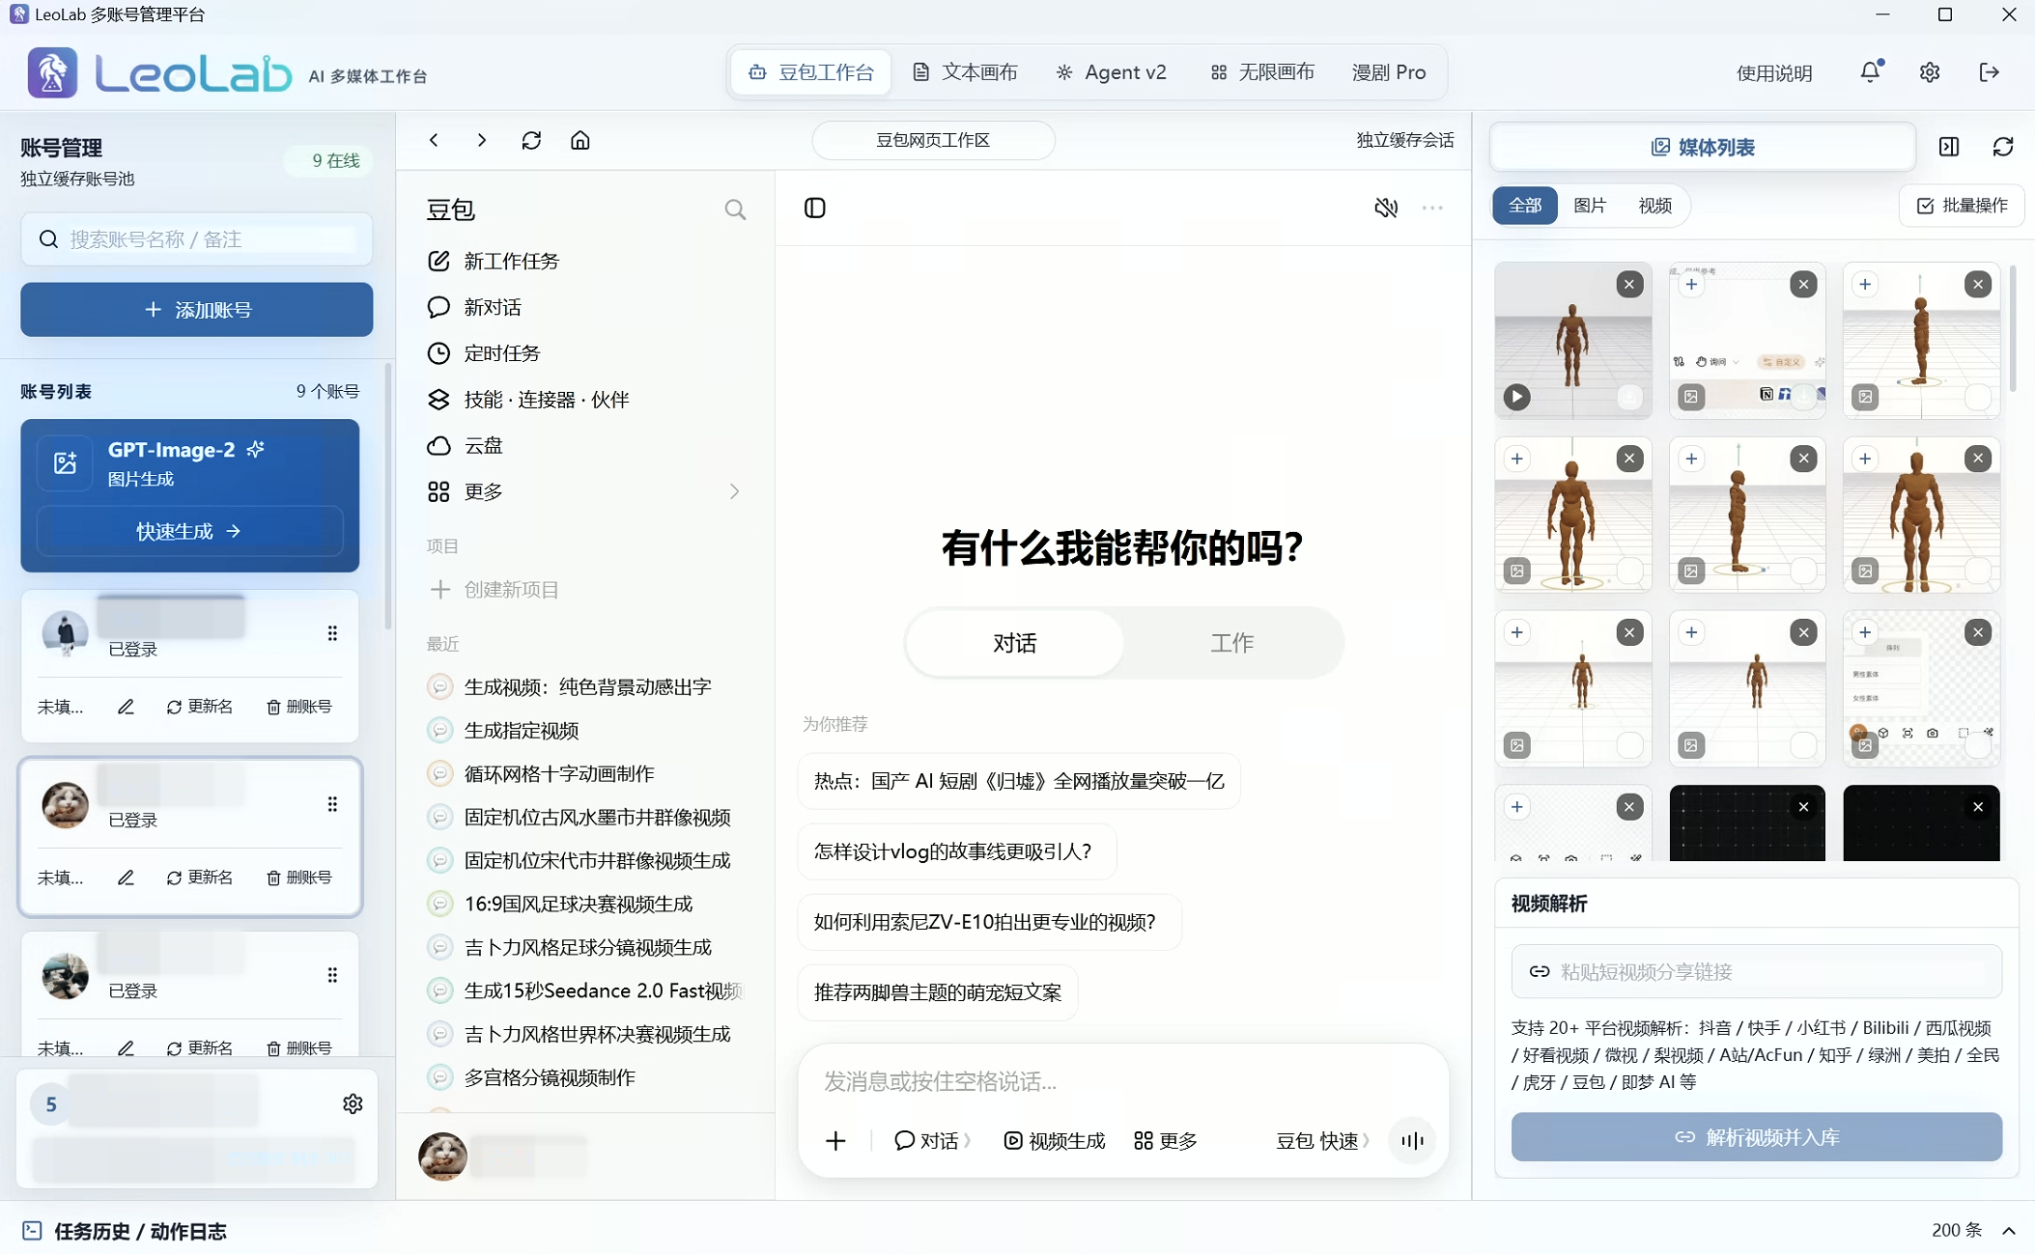Click 快速生成 on GPT-Image-2 card
This screenshot has height=1254, width=2035.
point(189,531)
